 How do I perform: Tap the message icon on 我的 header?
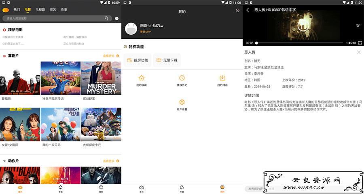coord(237,11)
